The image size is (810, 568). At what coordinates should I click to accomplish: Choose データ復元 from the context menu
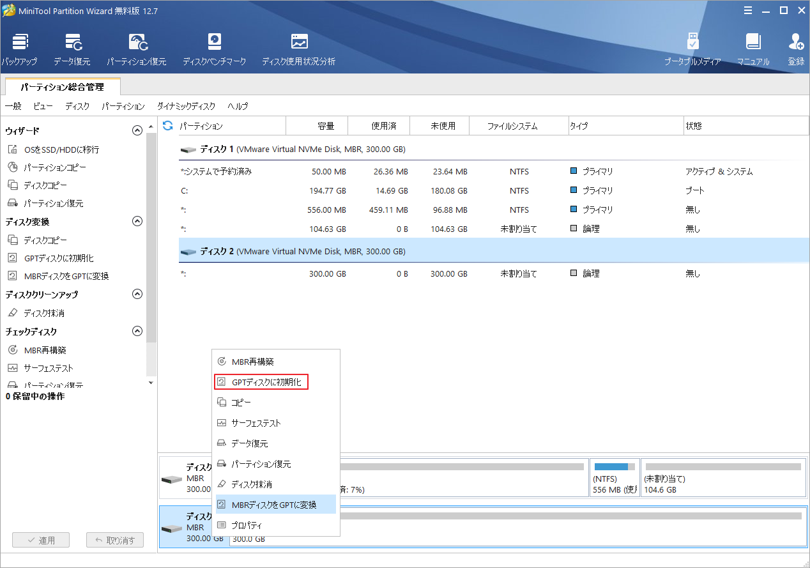click(275, 443)
